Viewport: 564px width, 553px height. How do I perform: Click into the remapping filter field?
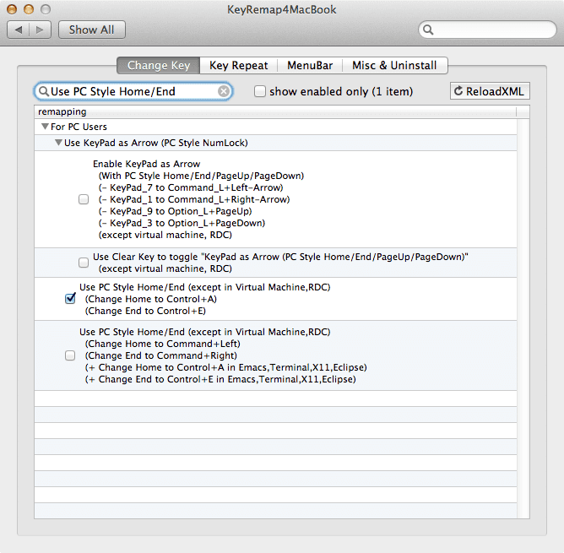133,91
